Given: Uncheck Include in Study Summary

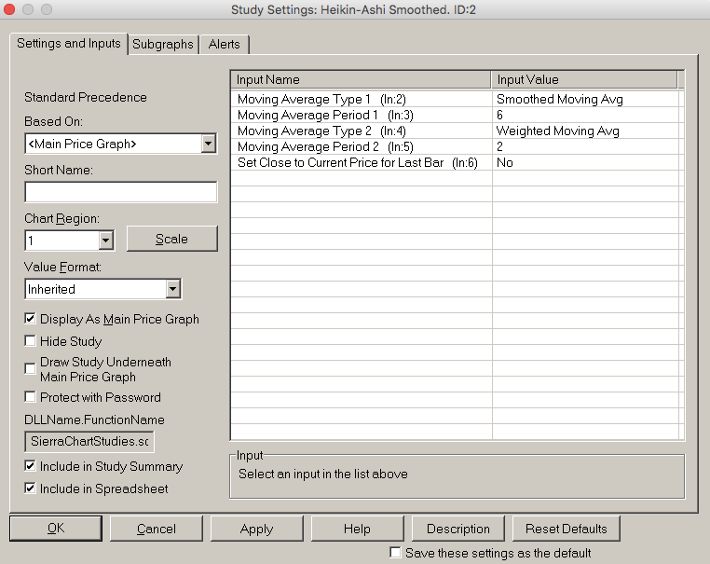Looking at the screenshot, I should pos(31,466).
